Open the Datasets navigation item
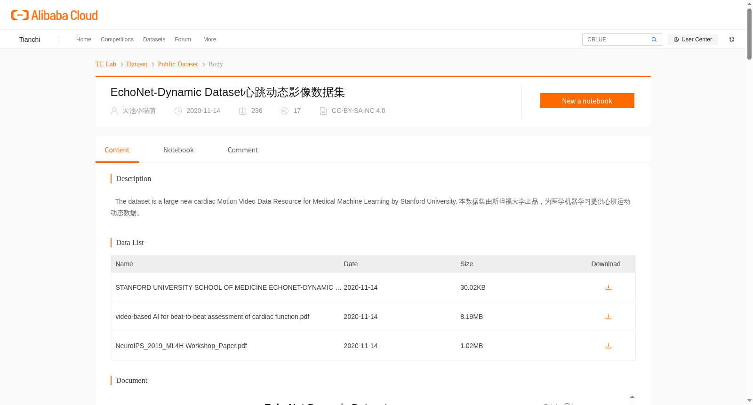Screen dimensions: 753x405 pos(154,40)
